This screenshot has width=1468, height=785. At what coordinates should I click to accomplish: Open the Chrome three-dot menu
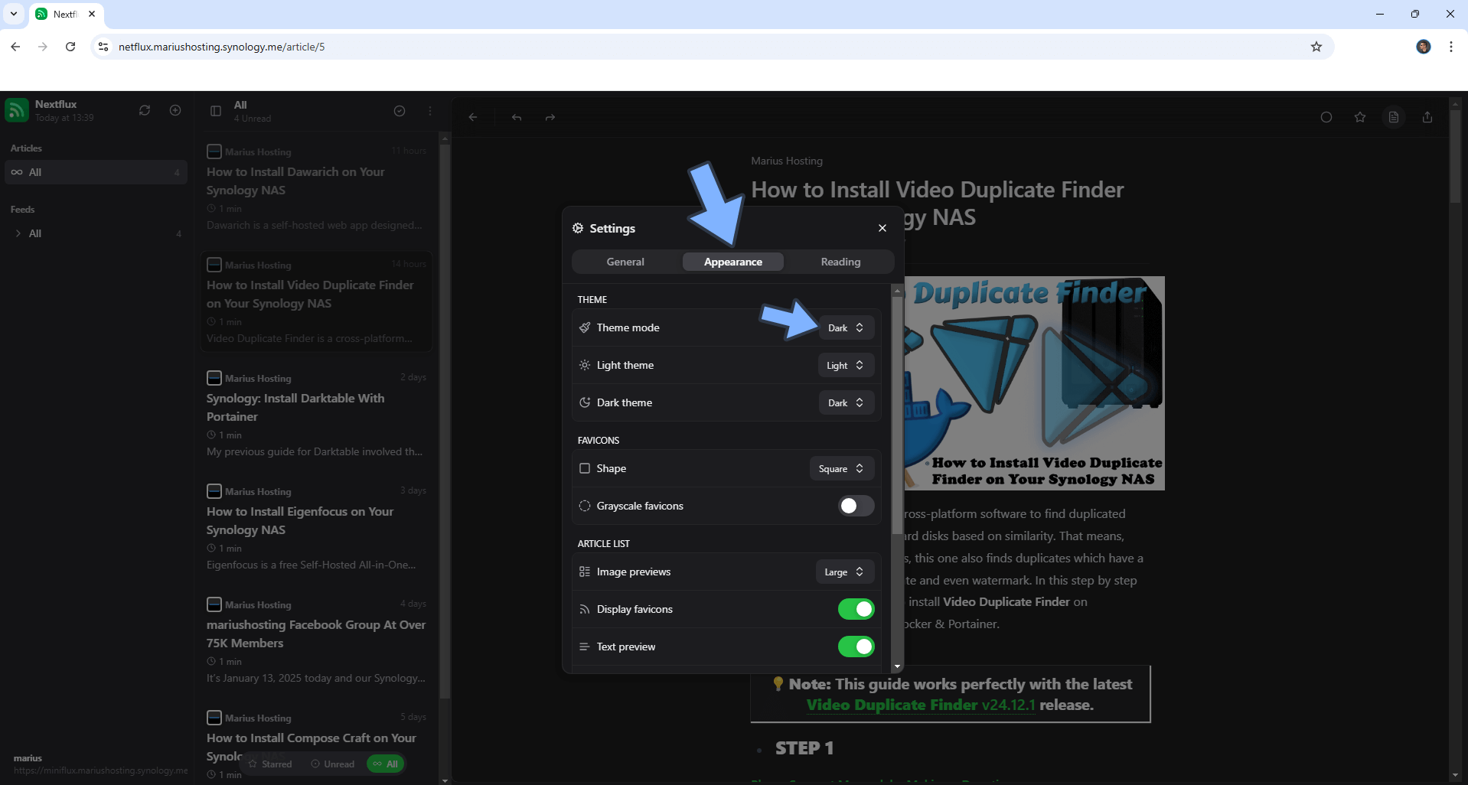[x=1451, y=47]
